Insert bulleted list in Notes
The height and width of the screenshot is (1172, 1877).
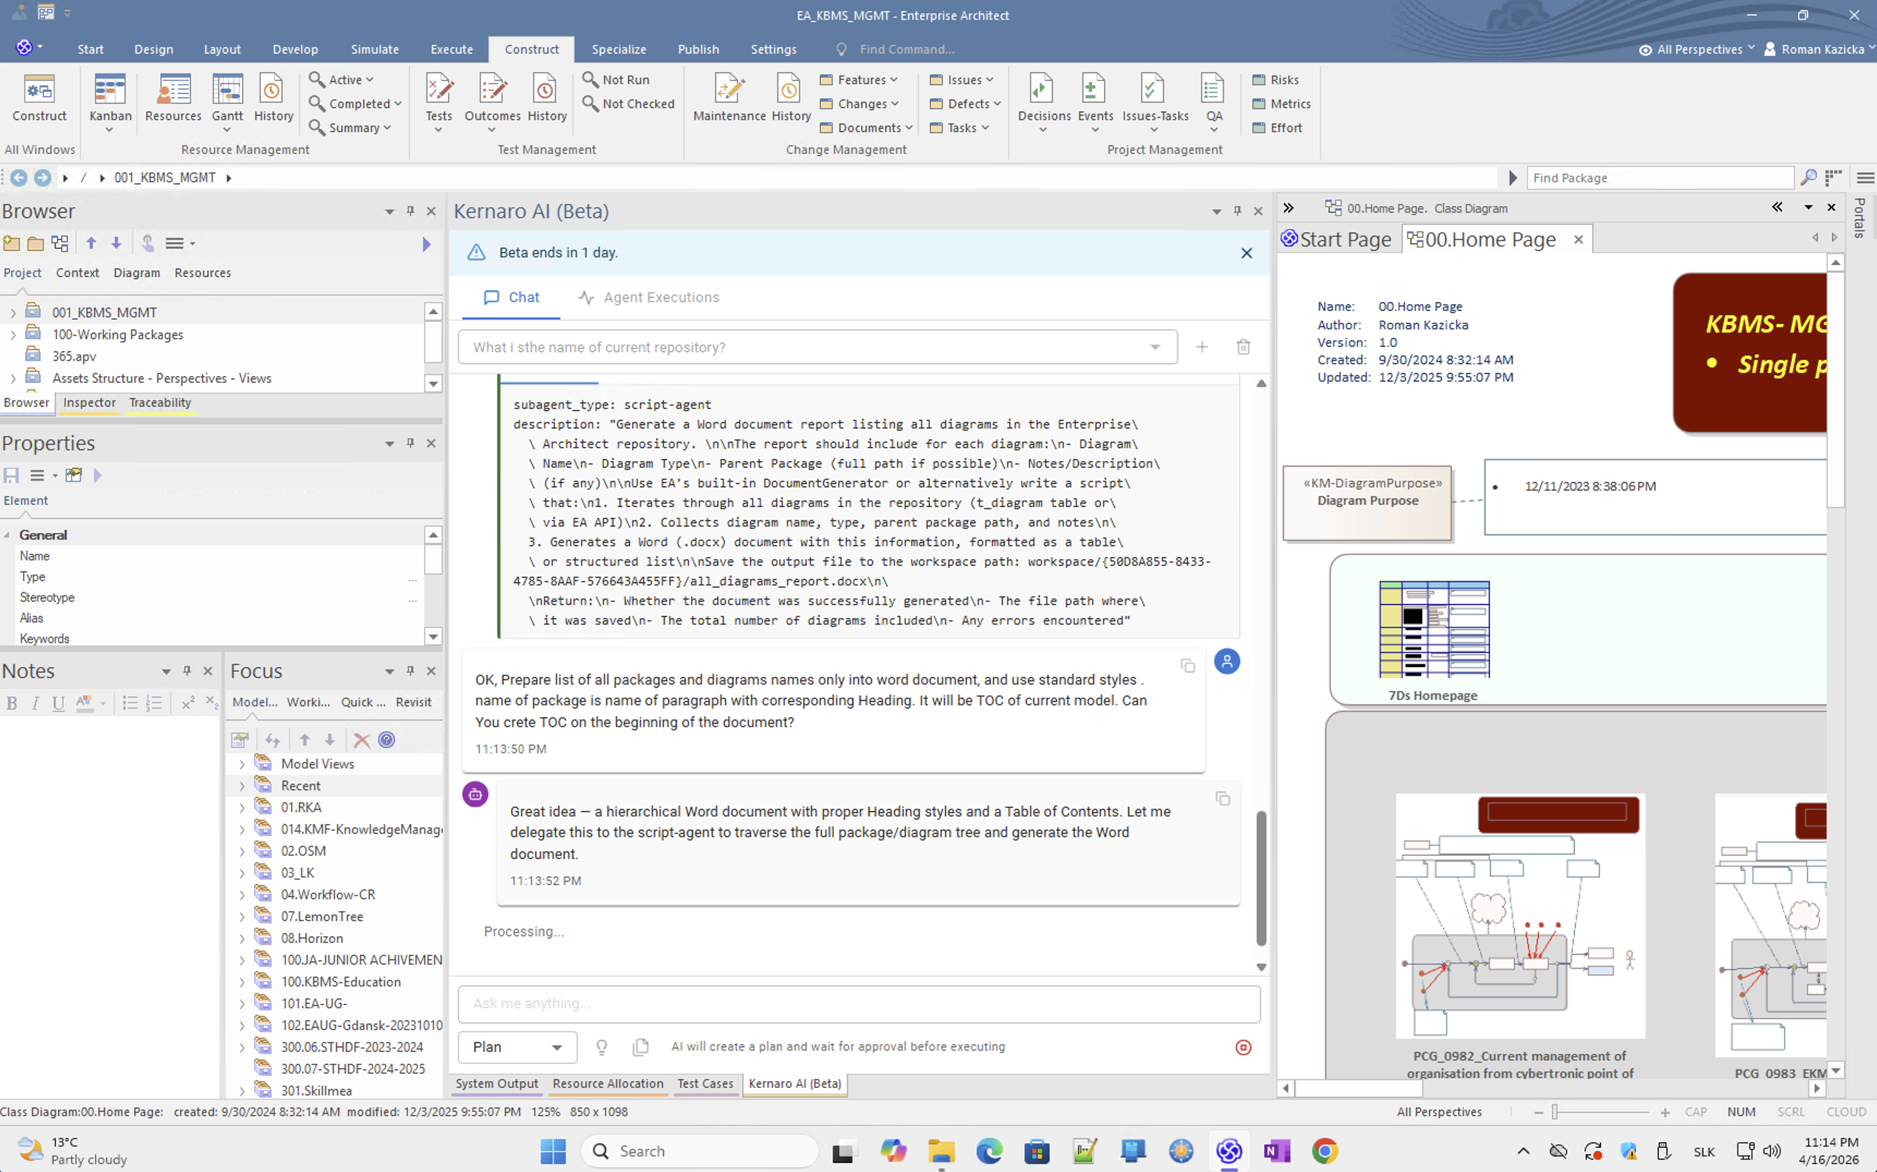click(x=130, y=703)
